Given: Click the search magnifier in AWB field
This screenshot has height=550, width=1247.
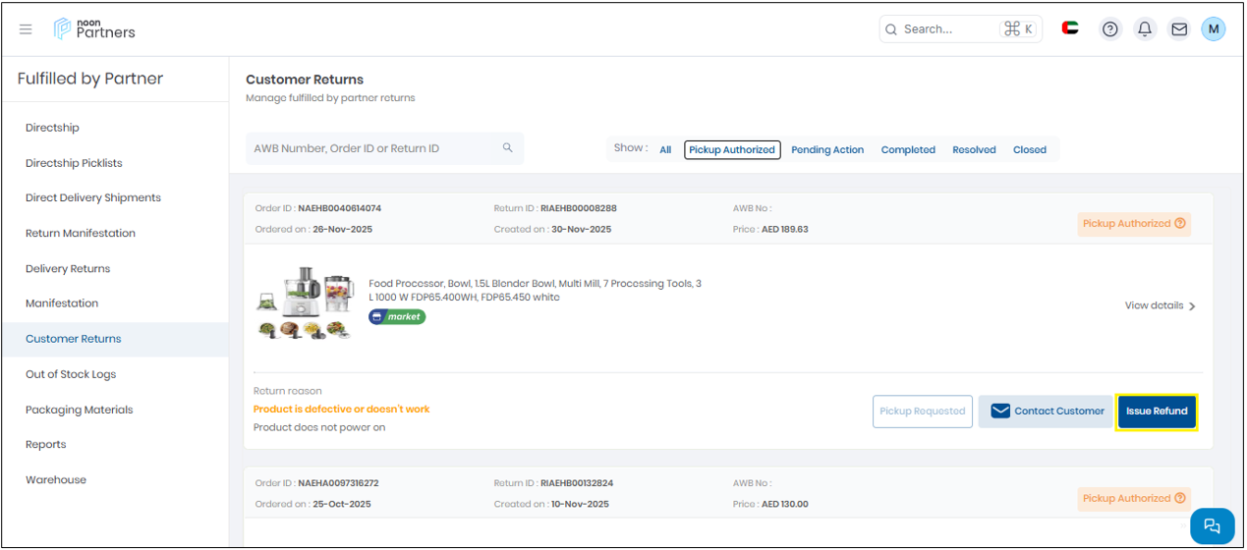Looking at the screenshot, I should pyautogui.click(x=508, y=148).
